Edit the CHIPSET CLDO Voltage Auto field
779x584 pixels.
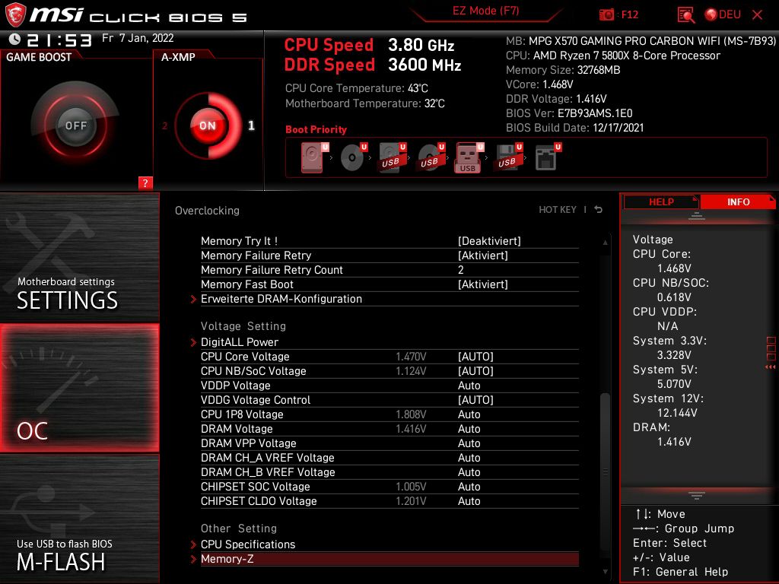[x=469, y=500]
